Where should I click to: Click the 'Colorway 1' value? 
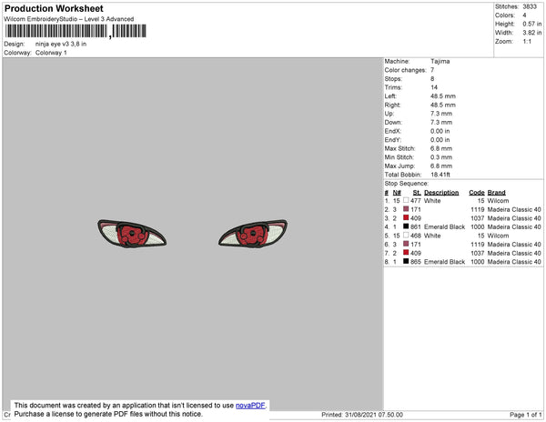pos(51,53)
